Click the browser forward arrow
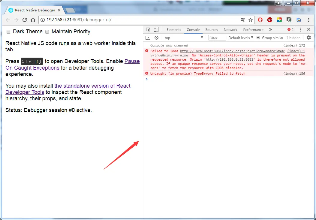 tap(16, 20)
